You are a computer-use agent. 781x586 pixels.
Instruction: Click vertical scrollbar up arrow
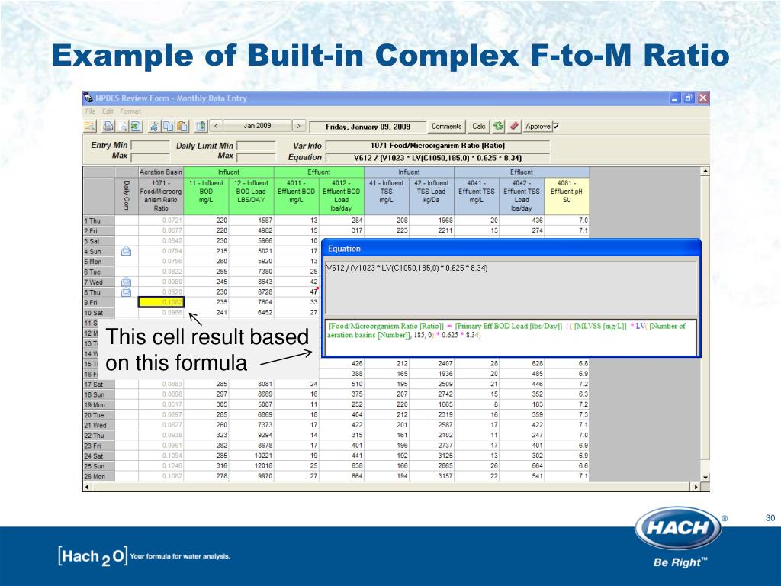click(705, 172)
